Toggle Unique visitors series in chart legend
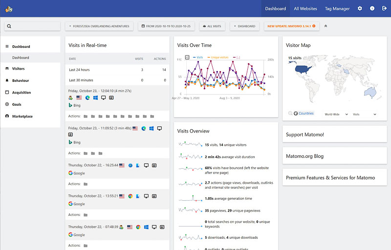The width and height of the screenshot is (391, 250). click(x=218, y=57)
